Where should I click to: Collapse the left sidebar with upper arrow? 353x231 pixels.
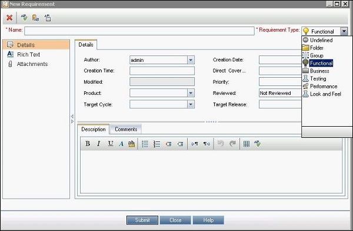click(72, 117)
